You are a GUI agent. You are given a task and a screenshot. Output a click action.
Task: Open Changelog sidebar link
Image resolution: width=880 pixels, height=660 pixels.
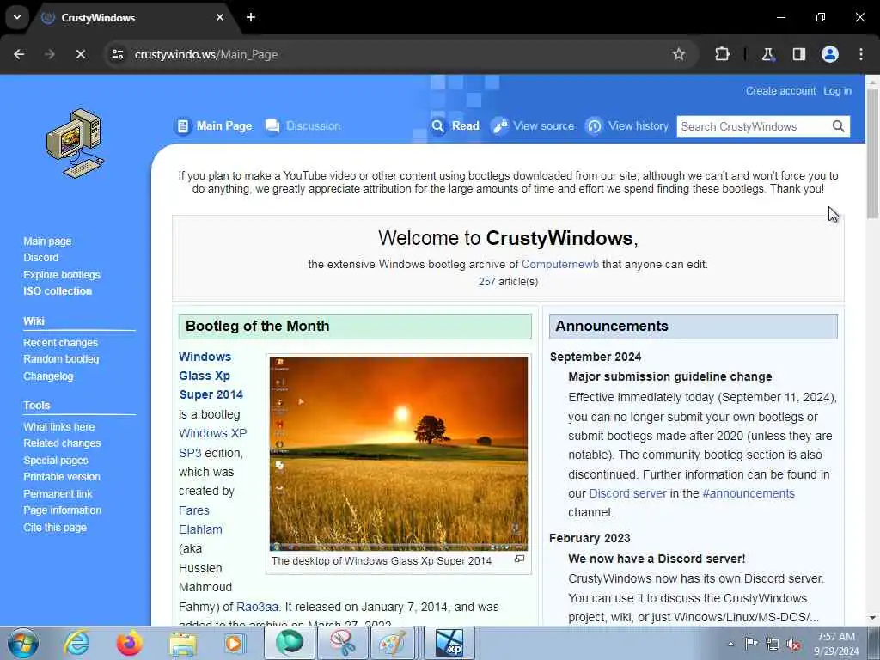click(48, 376)
